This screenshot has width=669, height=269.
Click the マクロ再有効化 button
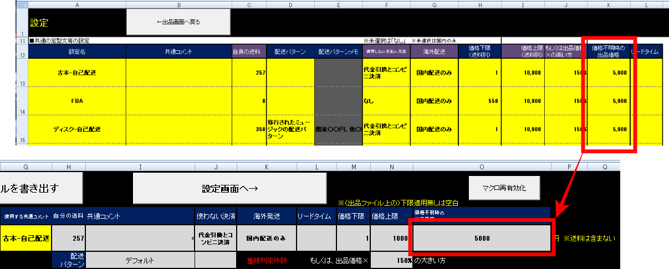(x=504, y=188)
